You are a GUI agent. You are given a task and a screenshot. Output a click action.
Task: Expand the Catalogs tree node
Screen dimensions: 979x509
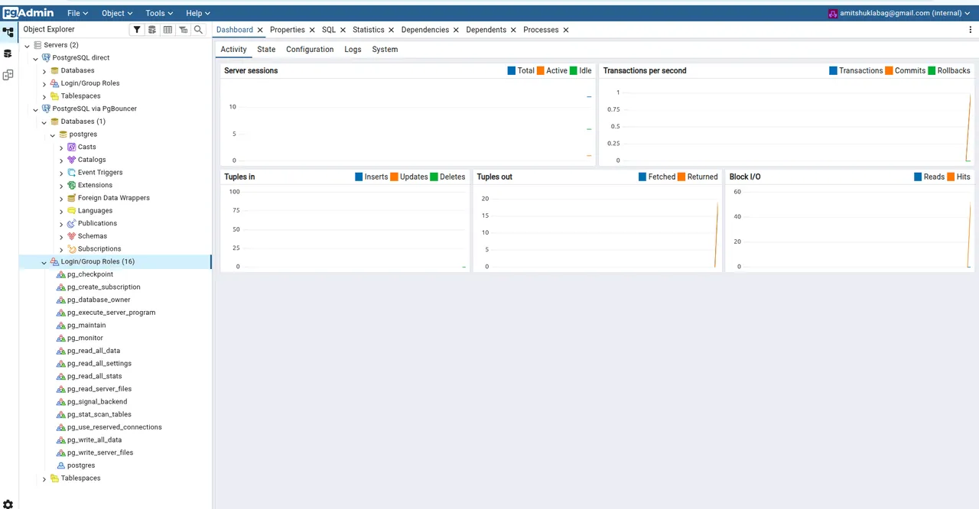pos(62,160)
